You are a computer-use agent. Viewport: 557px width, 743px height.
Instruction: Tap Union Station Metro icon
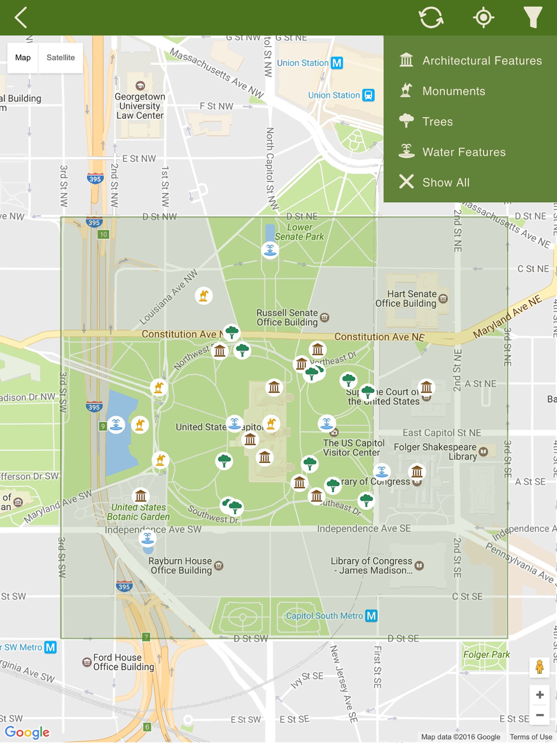337,63
